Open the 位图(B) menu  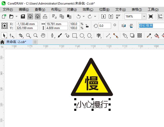pyautogui.click(x=104, y=10)
